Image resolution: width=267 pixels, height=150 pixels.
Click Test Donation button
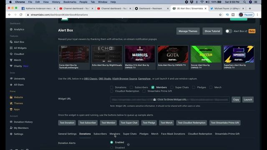[67, 122]
